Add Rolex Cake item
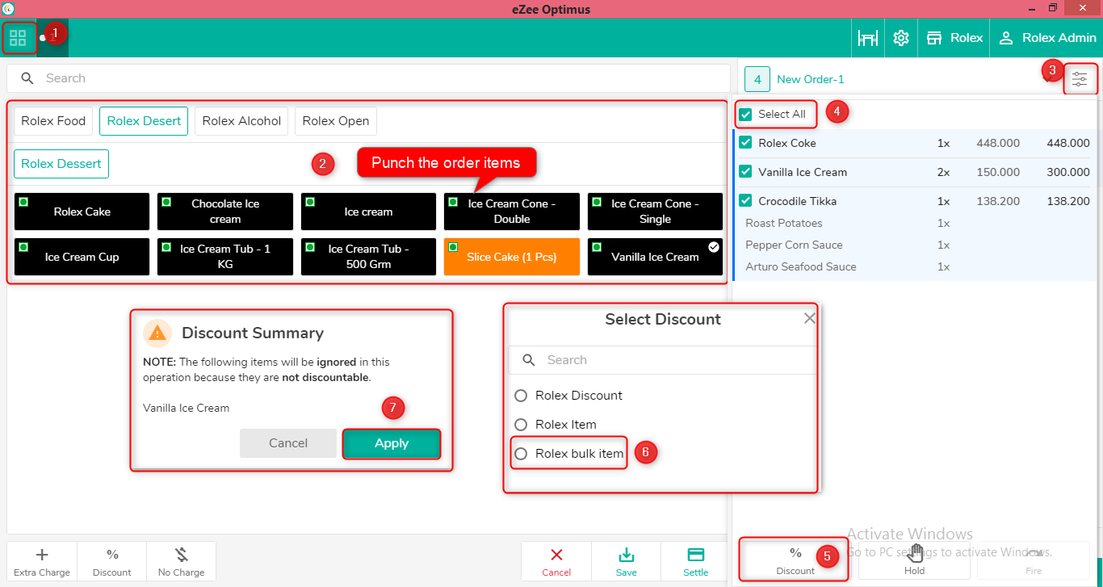Viewport: 1103px width, 587px height. pos(82,212)
